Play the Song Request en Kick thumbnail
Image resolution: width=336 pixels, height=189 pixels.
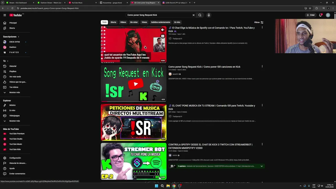(134, 83)
